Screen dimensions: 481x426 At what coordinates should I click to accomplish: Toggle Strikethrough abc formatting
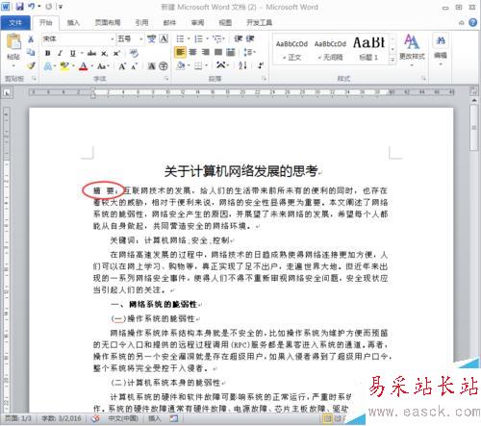(91, 53)
